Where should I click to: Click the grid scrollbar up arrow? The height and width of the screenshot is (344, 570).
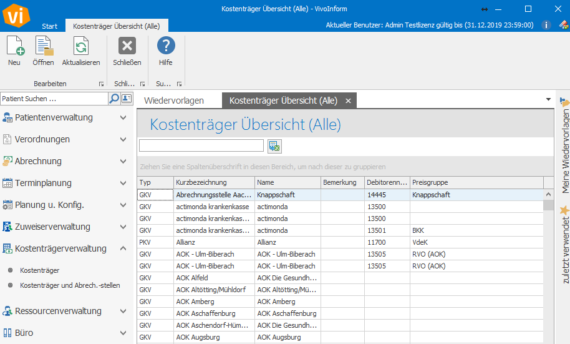pyautogui.click(x=548, y=194)
